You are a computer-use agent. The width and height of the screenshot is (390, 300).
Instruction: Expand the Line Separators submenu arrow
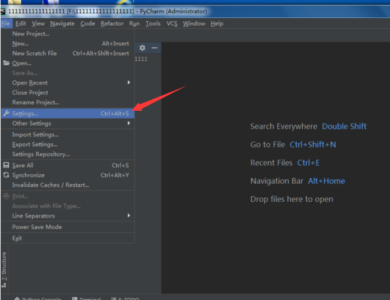click(129, 216)
